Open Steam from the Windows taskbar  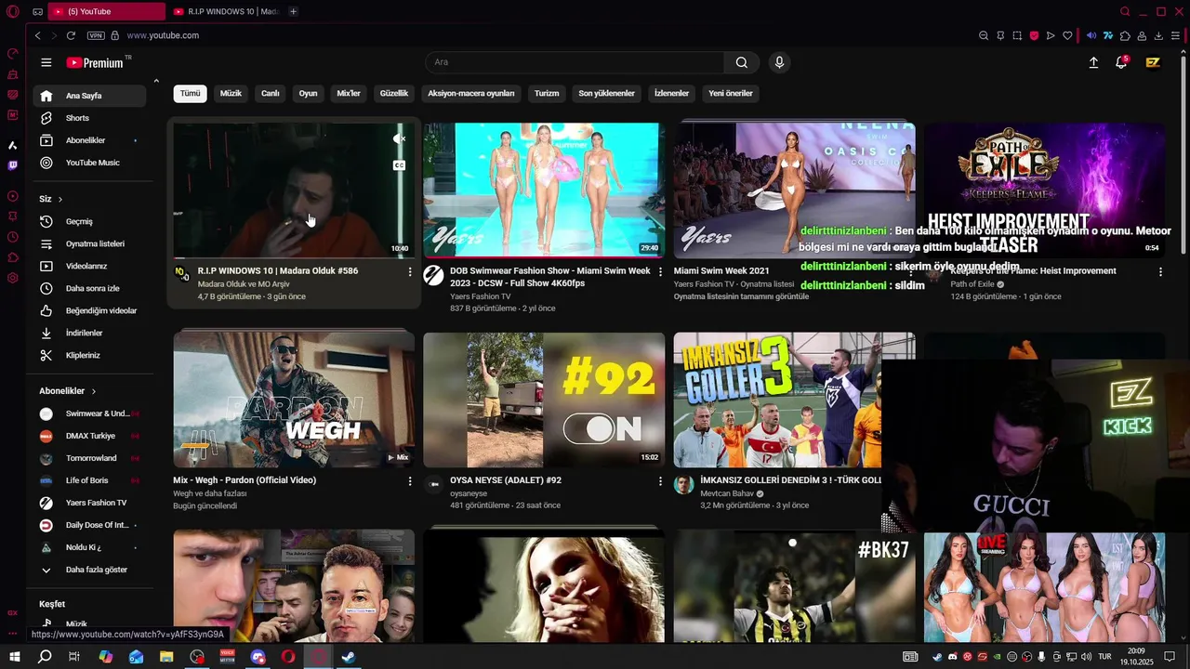coord(348,657)
